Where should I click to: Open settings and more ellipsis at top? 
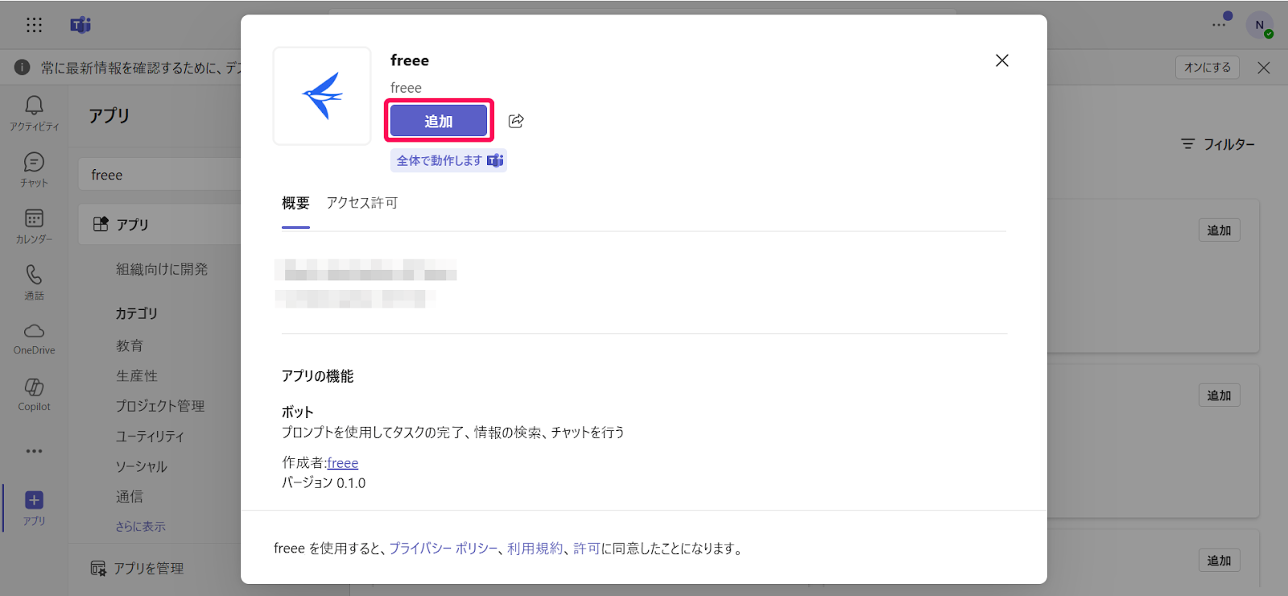[x=1220, y=25]
